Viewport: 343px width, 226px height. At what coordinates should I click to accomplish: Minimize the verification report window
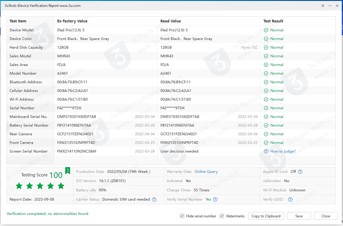pyautogui.click(x=330, y=6)
